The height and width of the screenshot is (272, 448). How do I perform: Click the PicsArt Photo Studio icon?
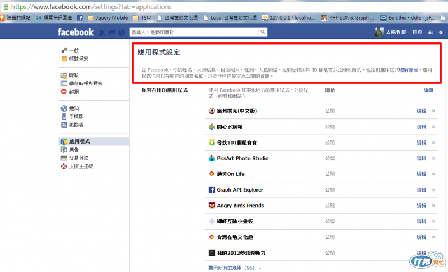(212, 159)
